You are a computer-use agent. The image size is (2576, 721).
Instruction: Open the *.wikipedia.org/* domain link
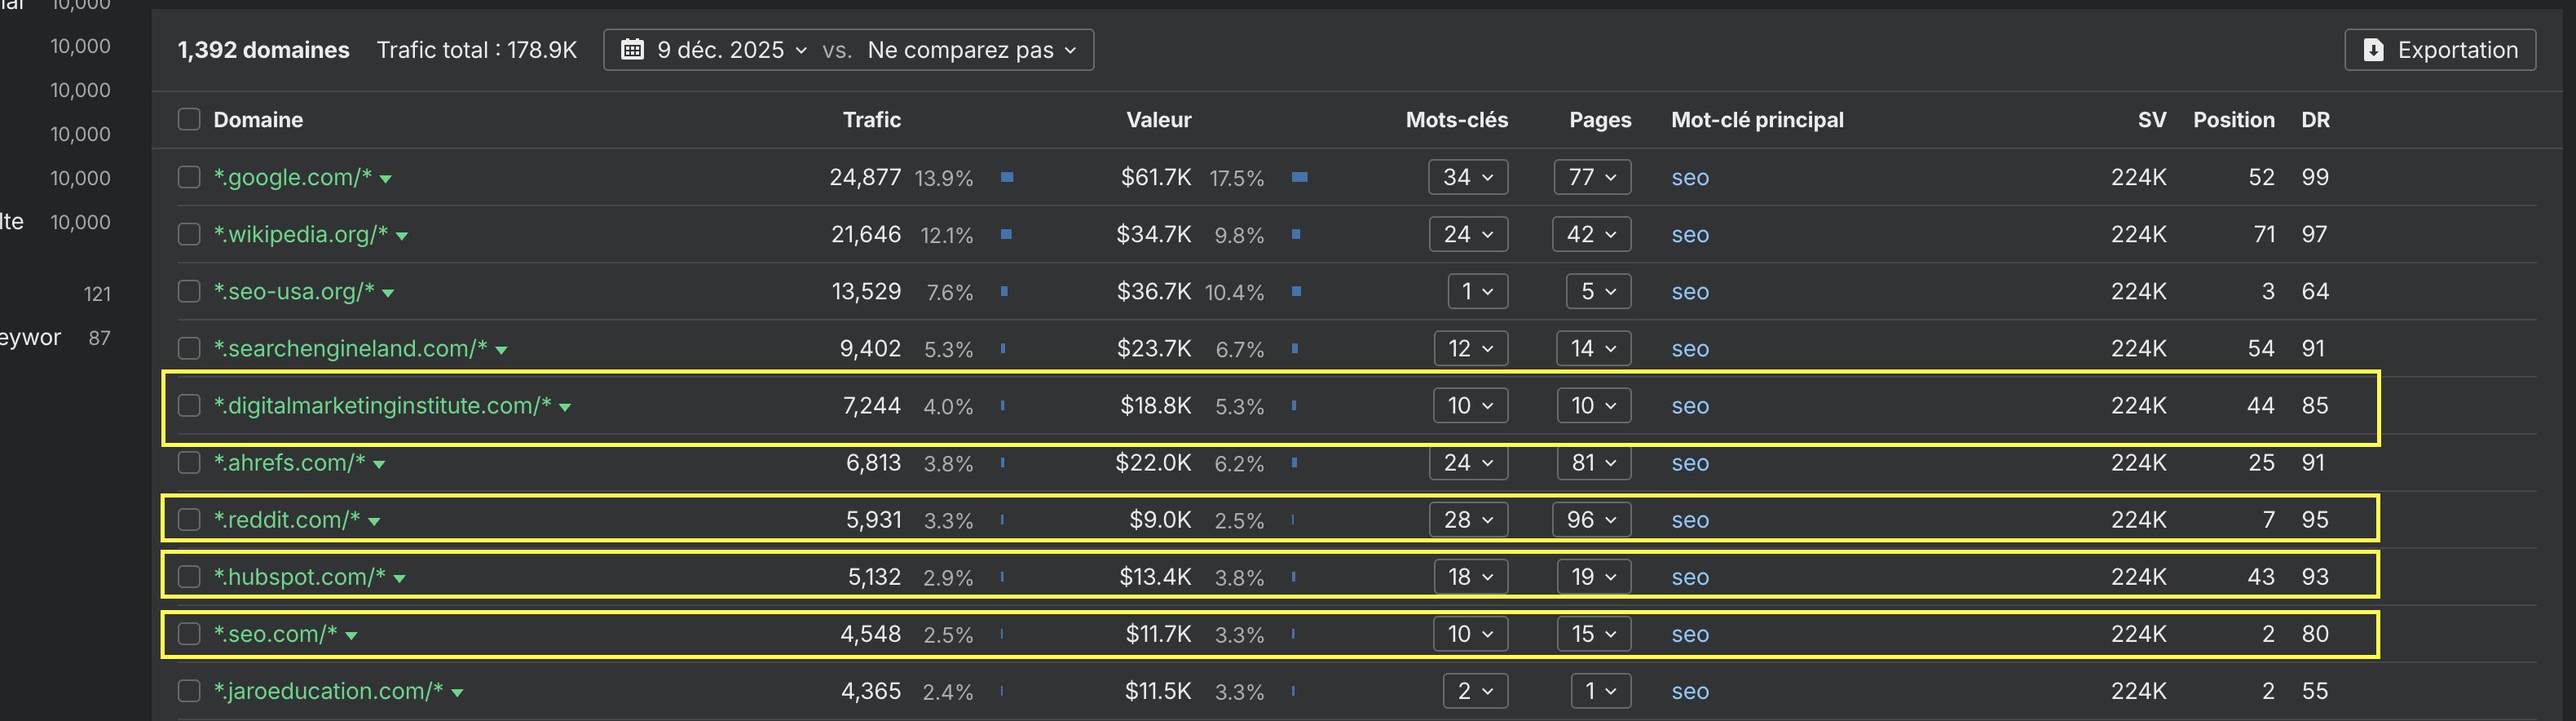click(x=301, y=234)
